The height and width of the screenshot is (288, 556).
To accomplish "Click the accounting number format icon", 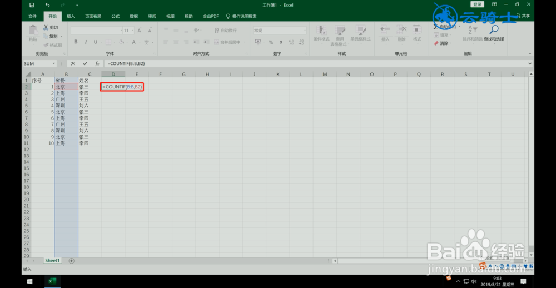I will click(258, 42).
